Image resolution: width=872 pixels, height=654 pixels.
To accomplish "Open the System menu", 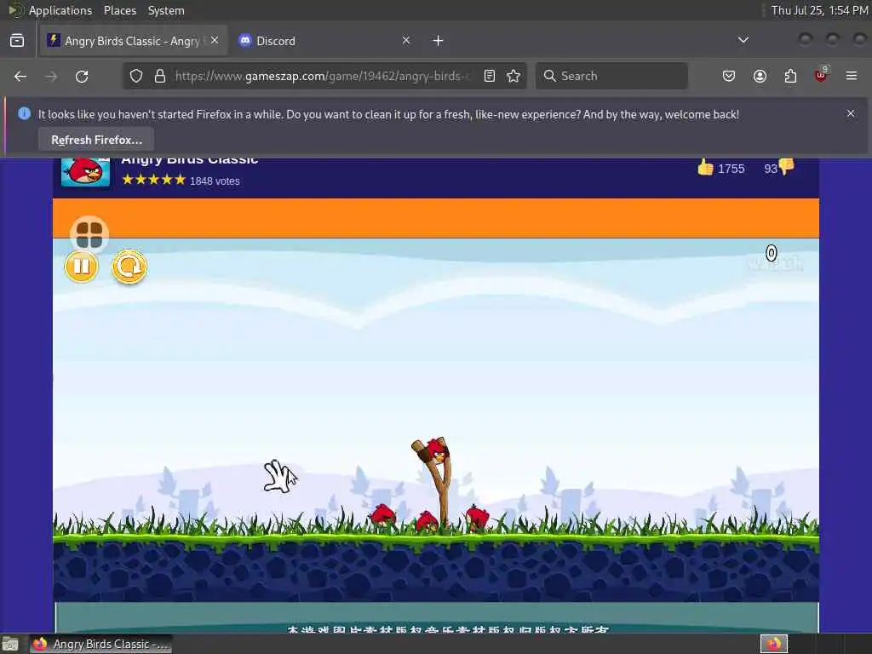I will [166, 10].
